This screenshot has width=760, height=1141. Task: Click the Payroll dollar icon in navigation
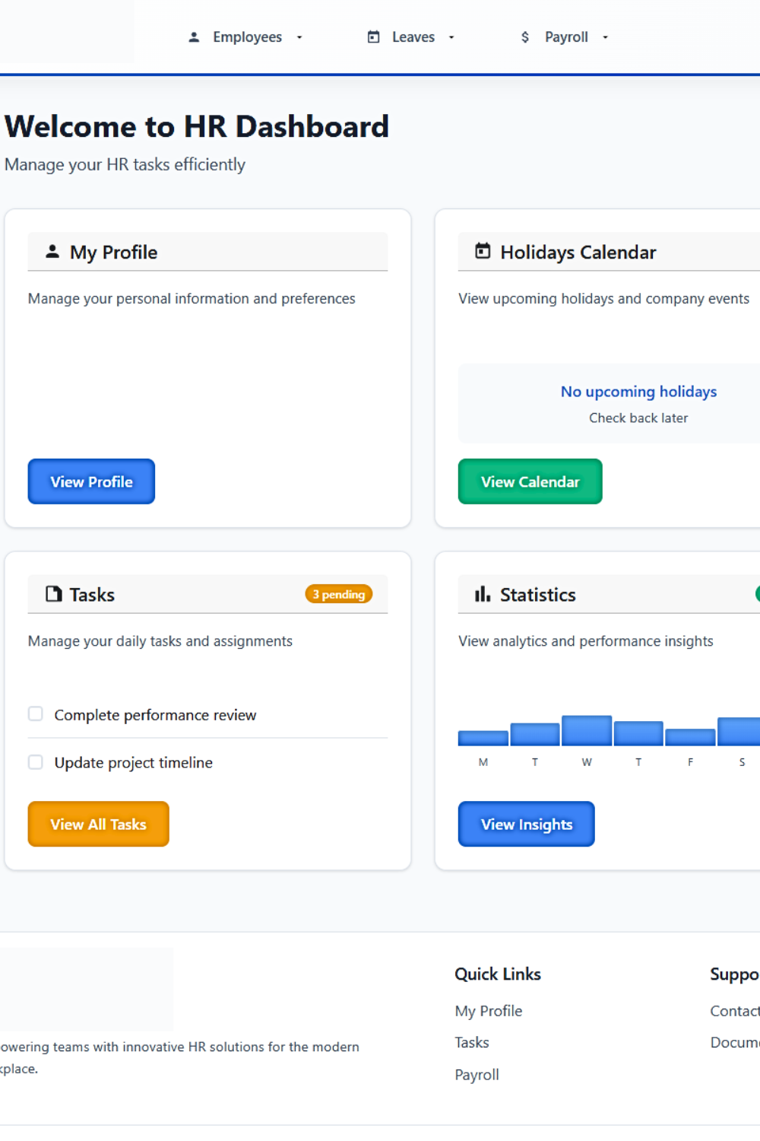(524, 36)
